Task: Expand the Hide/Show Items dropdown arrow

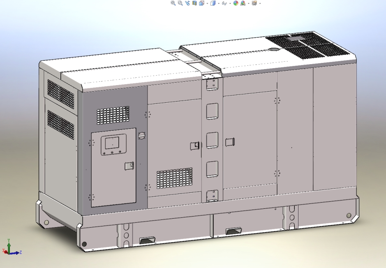Action: point(230,3)
